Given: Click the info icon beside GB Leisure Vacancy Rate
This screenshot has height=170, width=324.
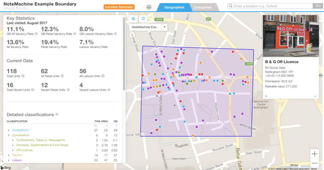Looking at the screenshot, I should [115, 34].
